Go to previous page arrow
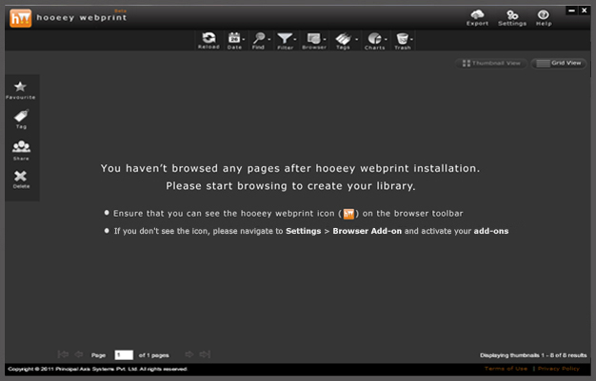The height and width of the screenshot is (381, 596). click(79, 354)
